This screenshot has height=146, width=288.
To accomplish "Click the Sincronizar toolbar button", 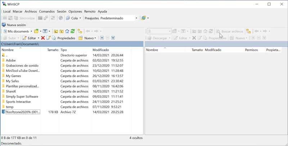I will tap(24, 18).
